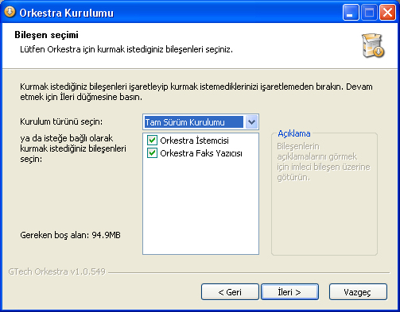Click the Orkestra installer title bar icon

[10, 12]
